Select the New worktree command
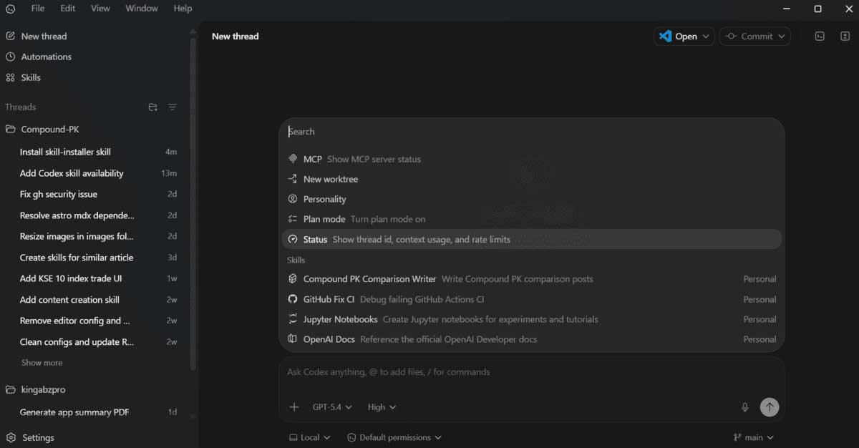The image size is (859, 448). [531, 179]
